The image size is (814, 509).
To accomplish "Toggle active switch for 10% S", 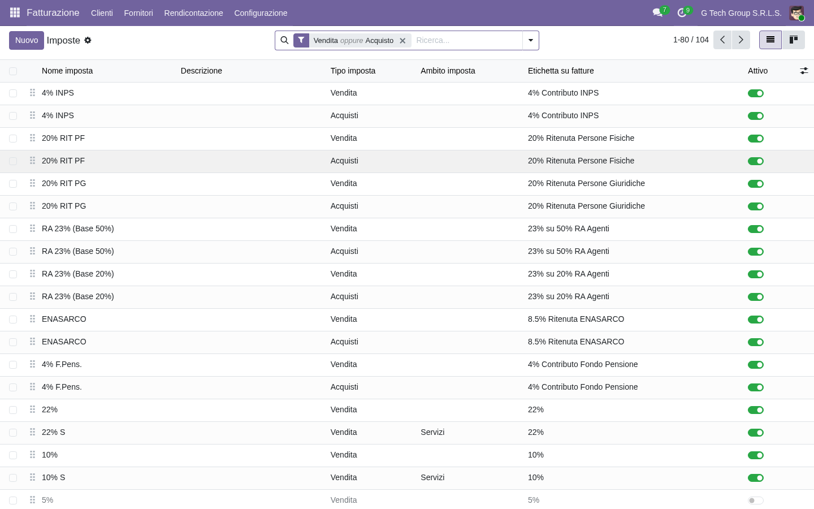I will [756, 478].
